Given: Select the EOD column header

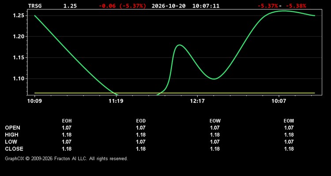Looking at the screenshot, I should pos(141,121).
